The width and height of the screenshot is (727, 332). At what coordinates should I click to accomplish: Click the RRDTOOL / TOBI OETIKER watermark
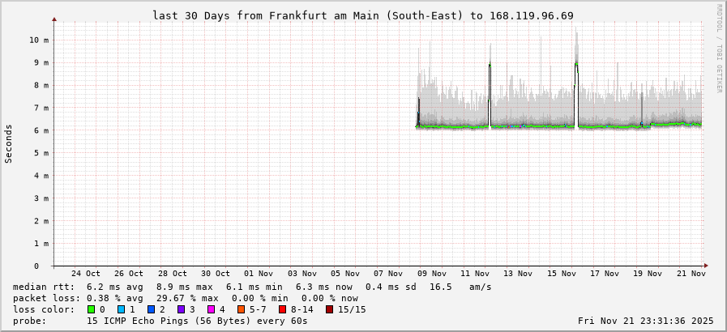(719, 49)
